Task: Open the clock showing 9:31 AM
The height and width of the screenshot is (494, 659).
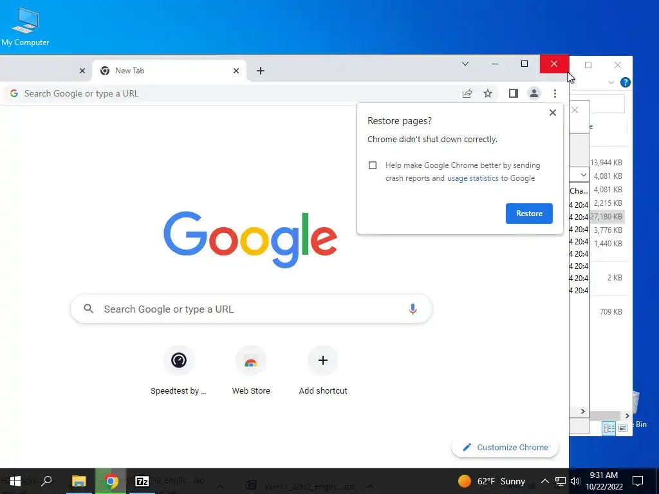Action: [x=604, y=481]
